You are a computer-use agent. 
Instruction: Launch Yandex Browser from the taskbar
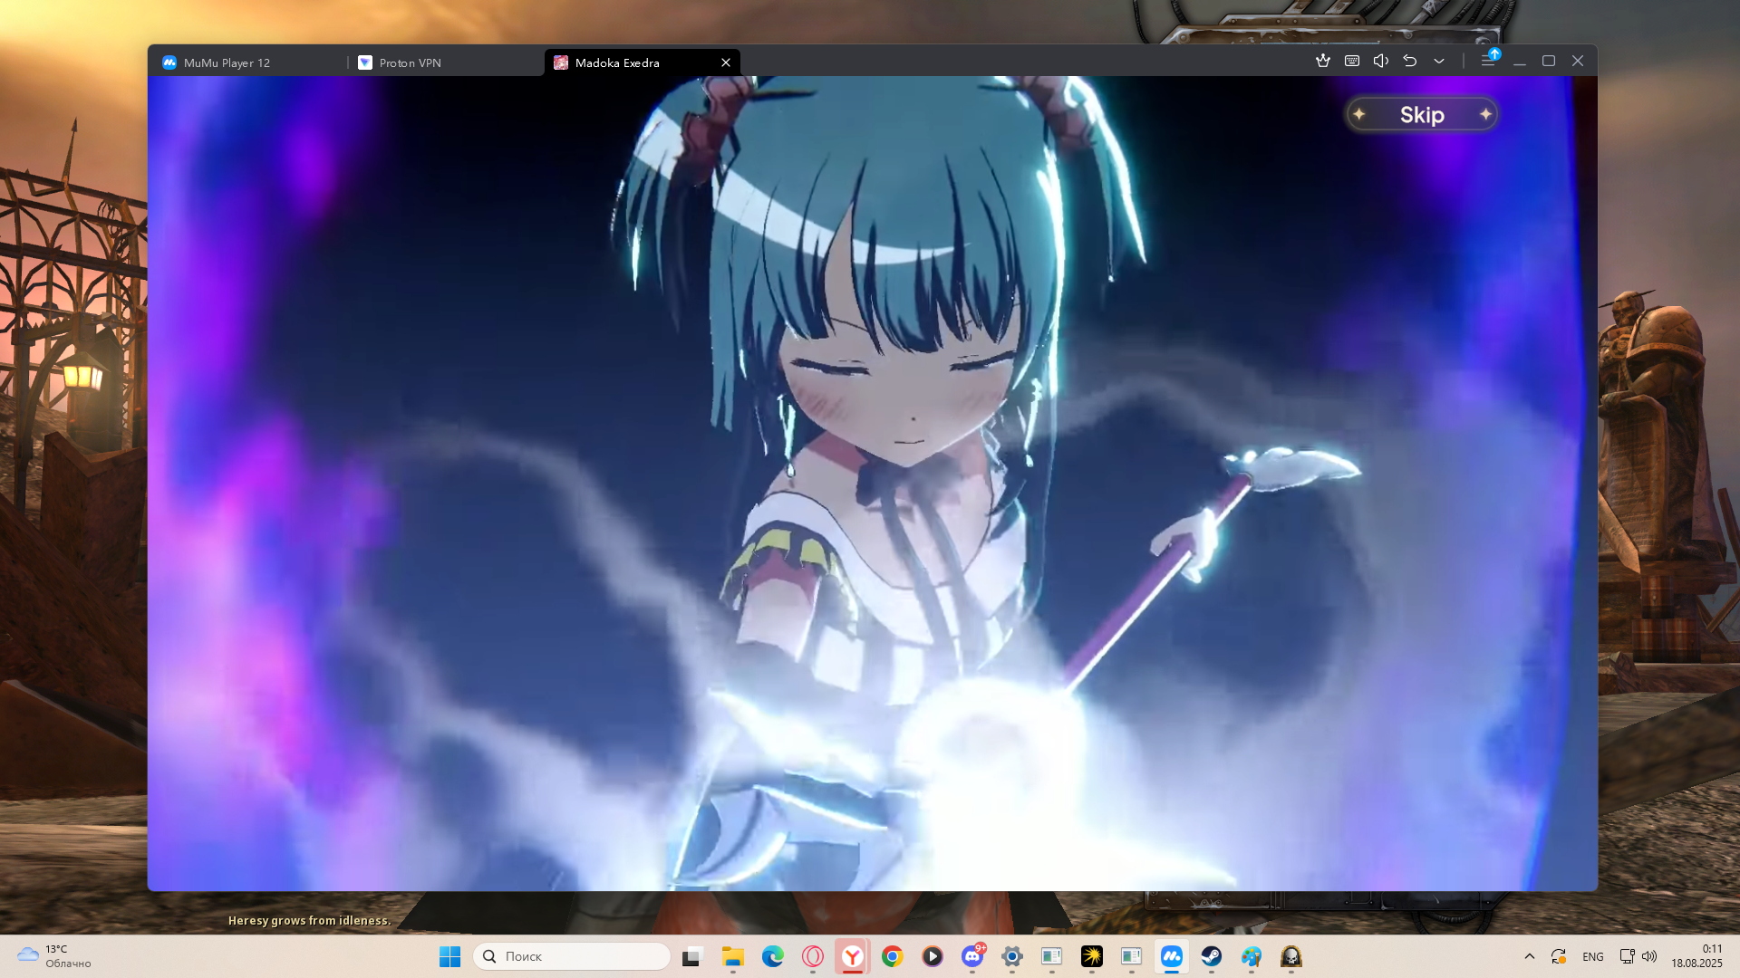853,956
